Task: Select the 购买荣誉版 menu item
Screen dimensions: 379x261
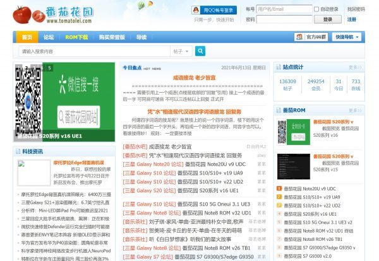Action: [111, 37]
